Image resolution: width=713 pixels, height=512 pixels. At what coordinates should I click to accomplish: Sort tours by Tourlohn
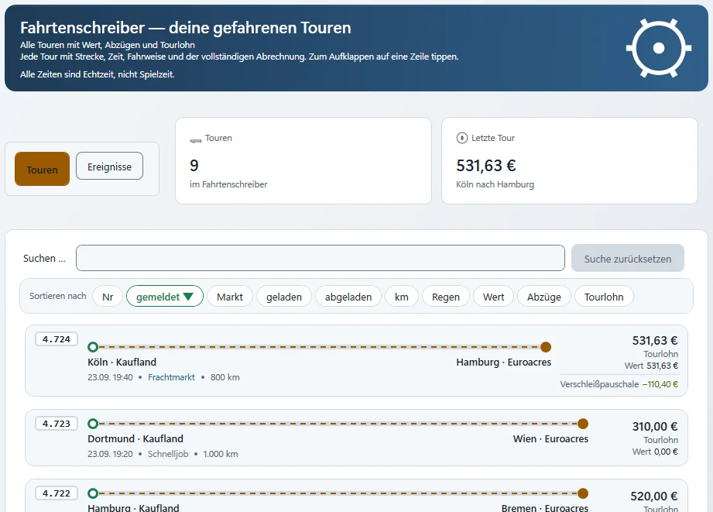click(604, 296)
